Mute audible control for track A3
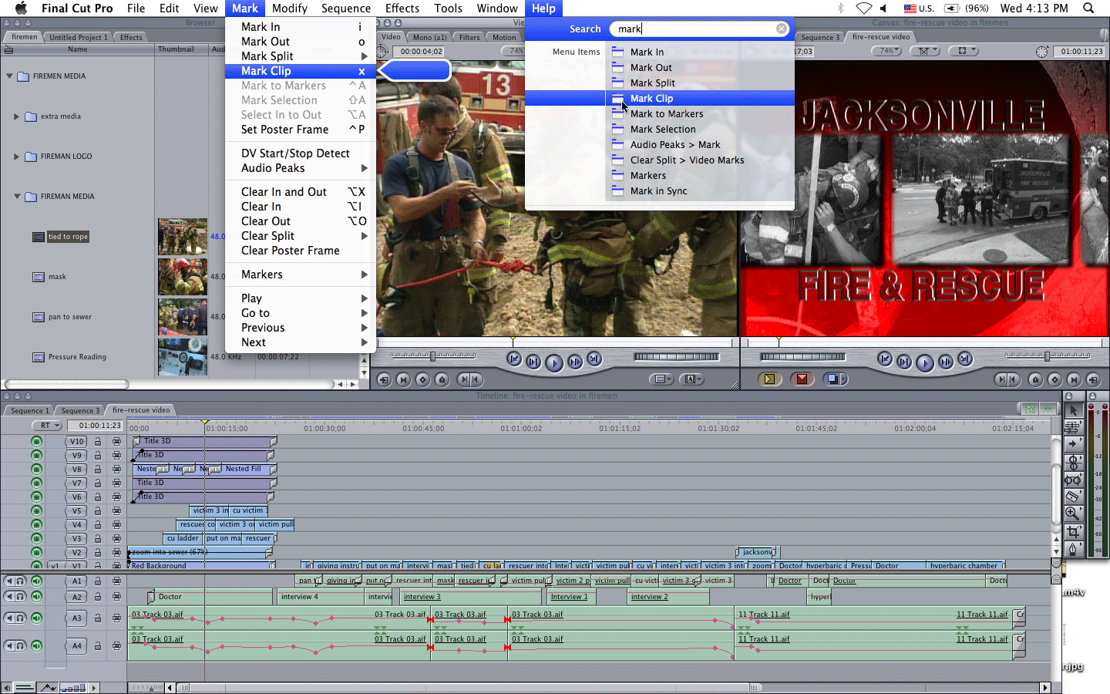Screen dimensions: 1110x694 (x=36, y=618)
